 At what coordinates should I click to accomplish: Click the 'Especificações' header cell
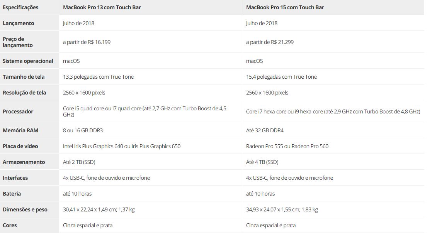(x=20, y=7)
